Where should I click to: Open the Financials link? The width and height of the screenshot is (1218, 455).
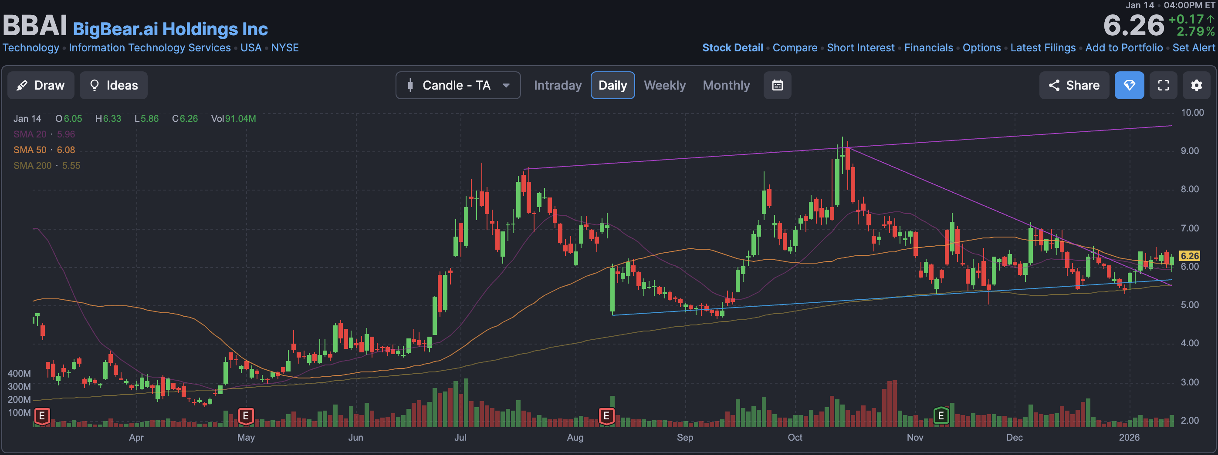929,48
